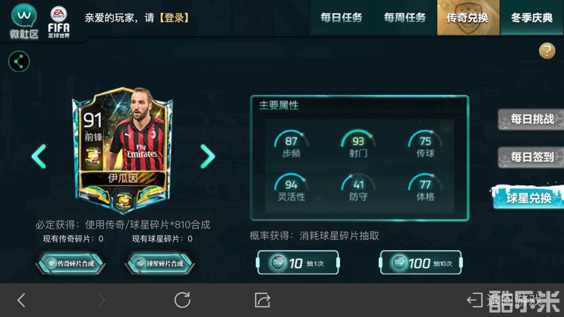Tap the EA Sports FIFA logo
Viewport: 564px width, 317px height.
pos(59,21)
